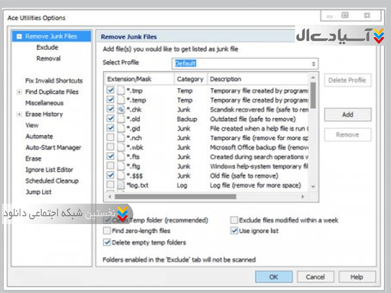Expand the Find Duplicate Files node

click(19, 92)
